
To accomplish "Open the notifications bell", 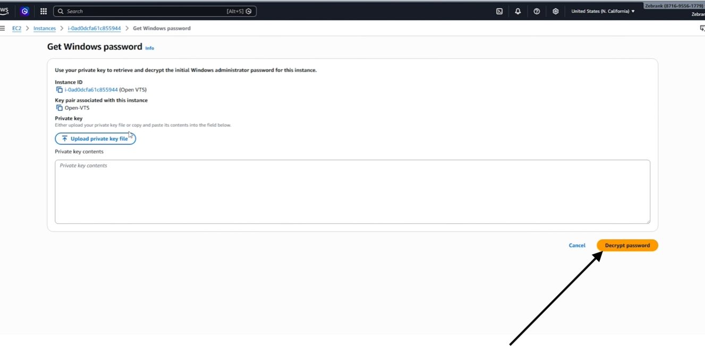I will point(518,11).
